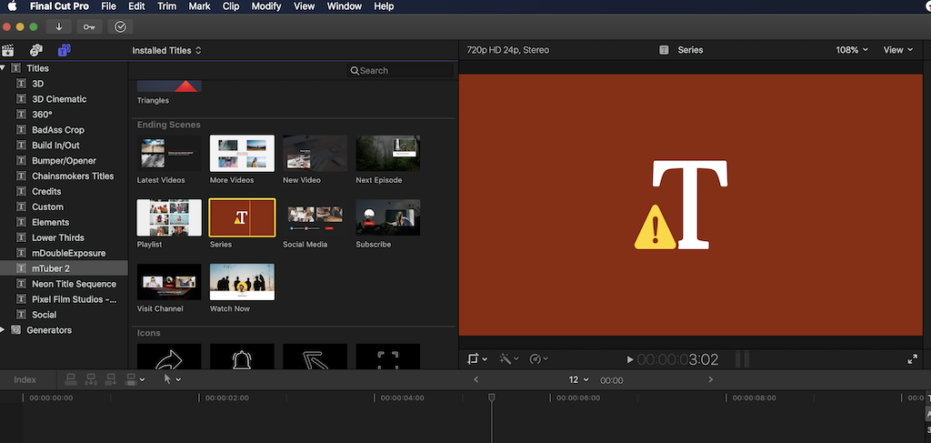The height and width of the screenshot is (443, 931).
Task: Select the share arrow icon title
Action: click(x=169, y=357)
